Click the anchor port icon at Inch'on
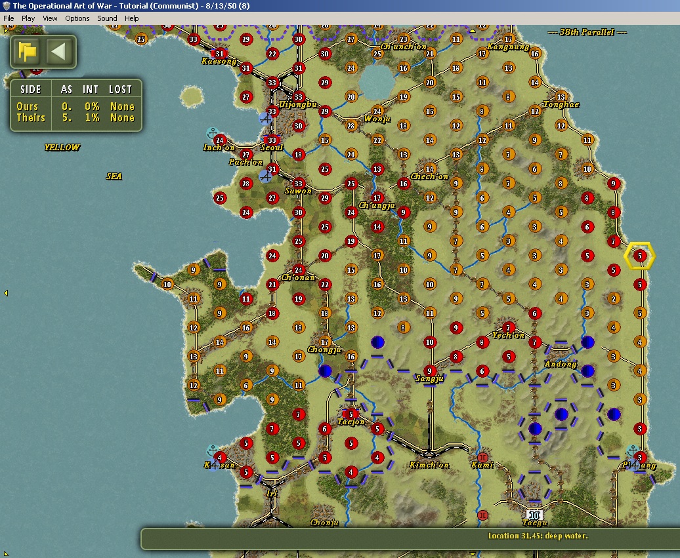This screenshot has width=680, height=558. pyautogui.click(x=212, y=133)
